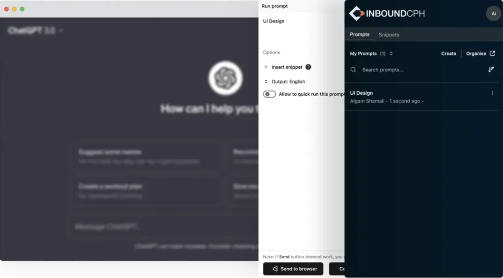Click the search magnifier icon
This screenshot has width=503, height=278.
click(353, 70)
